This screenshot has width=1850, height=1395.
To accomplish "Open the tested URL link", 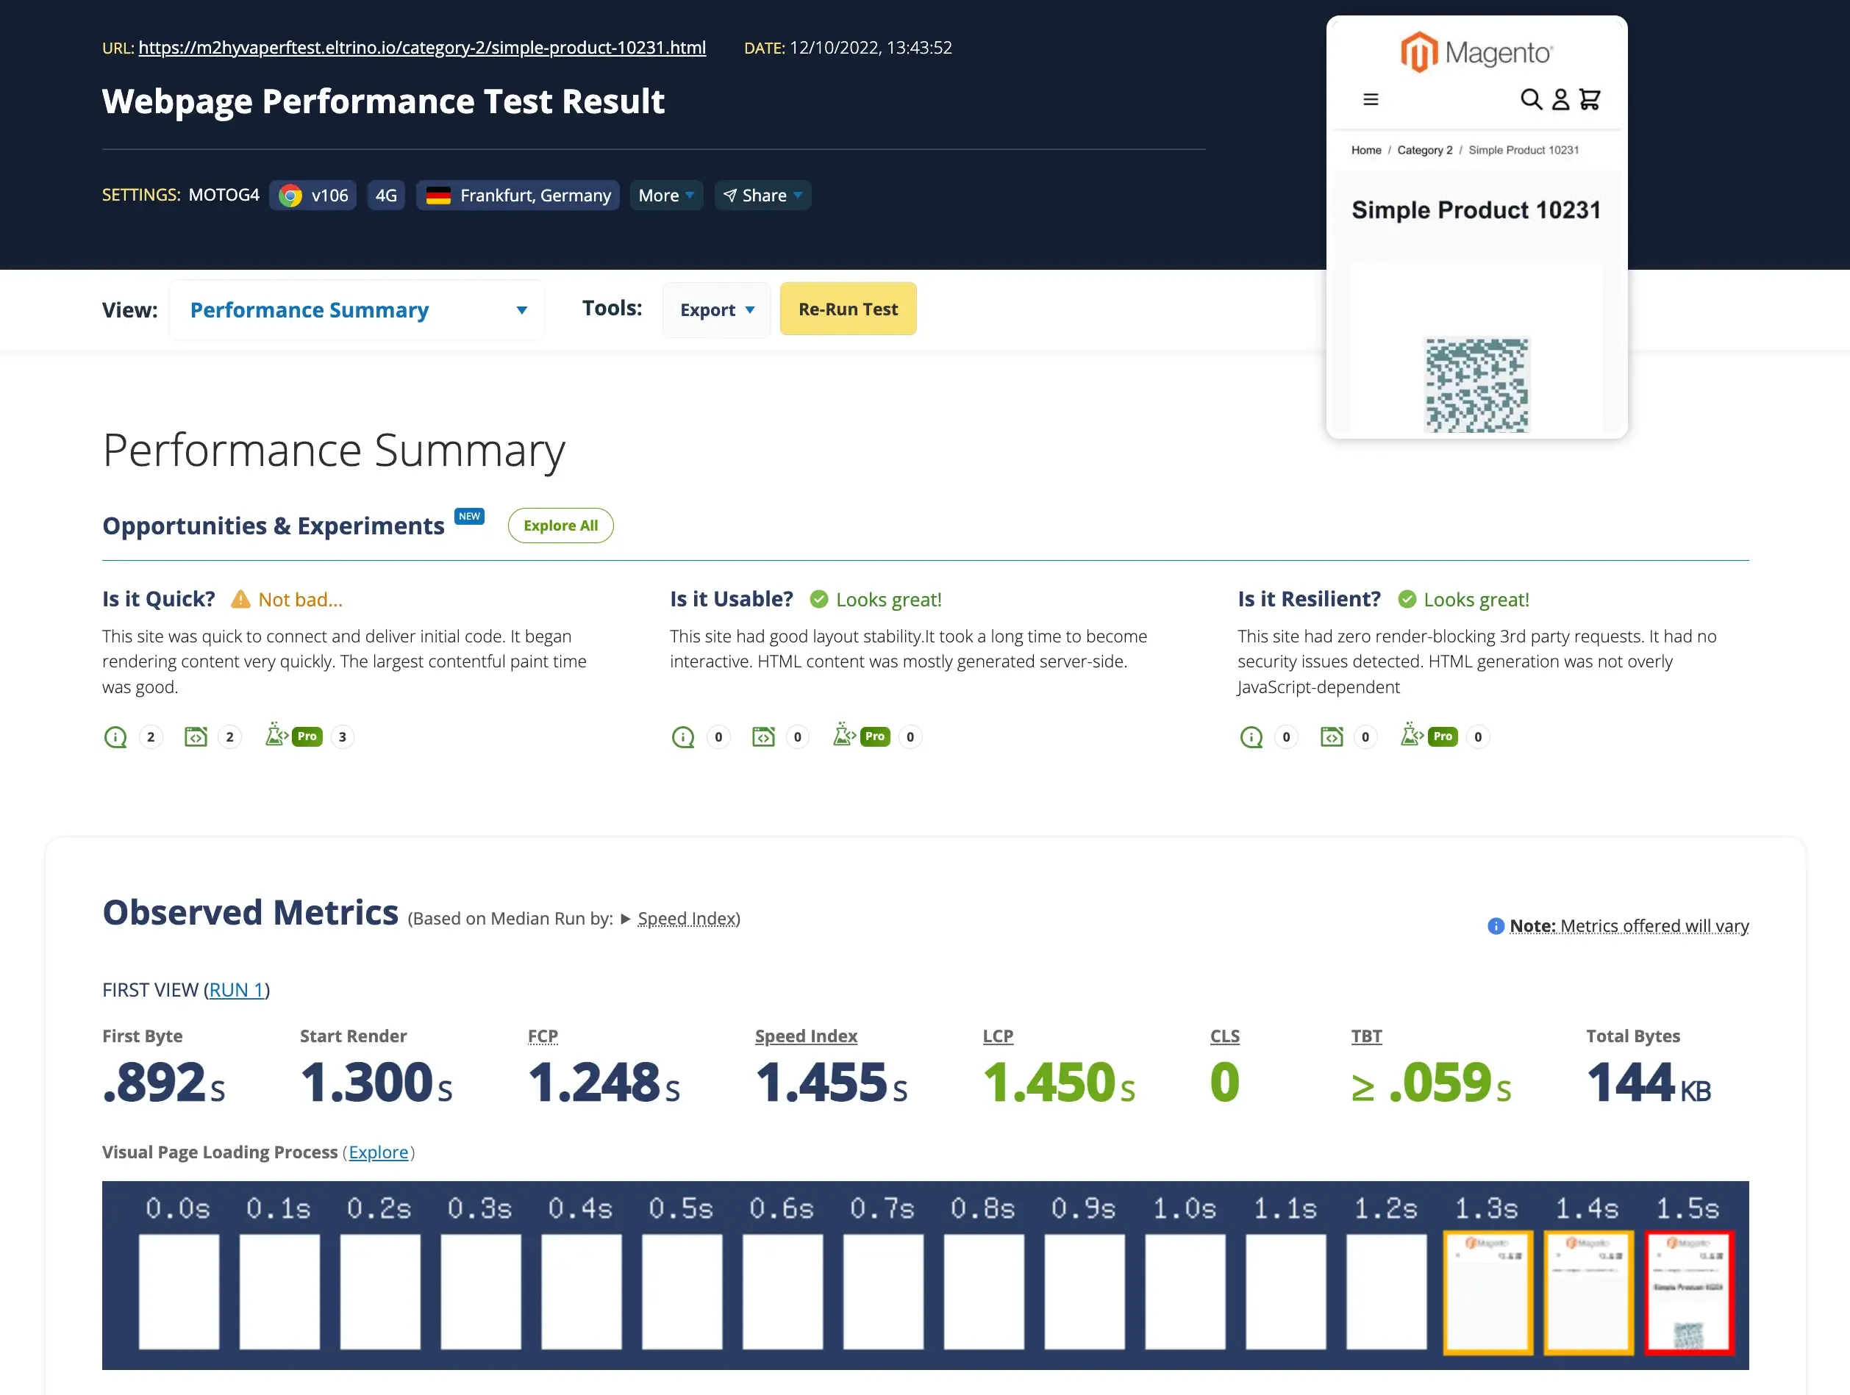I will (421, 48).
